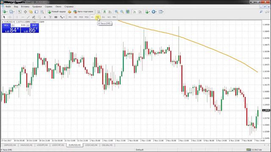Image resolution: width=271 pixels, height=152 pixels.
Task: Switch to MN monthly timeframe
Action: pyautogui.click(x=114, y=17)
